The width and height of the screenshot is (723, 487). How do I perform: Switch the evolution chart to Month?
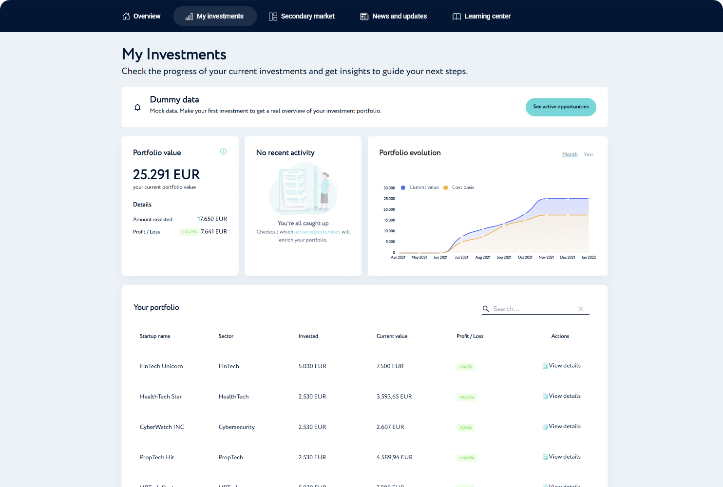point(570,154)
